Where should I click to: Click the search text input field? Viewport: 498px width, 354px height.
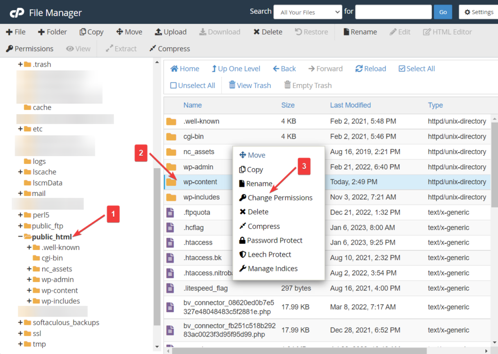point(393,12)
